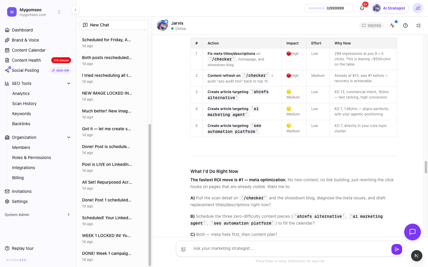Open the floating chat bubble button

(413, 232)
